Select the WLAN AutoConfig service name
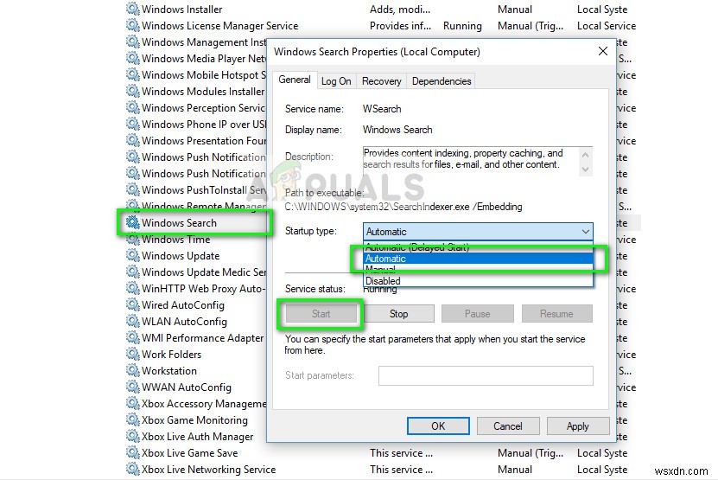Screen dimensions: 718x480 (184, 322)
